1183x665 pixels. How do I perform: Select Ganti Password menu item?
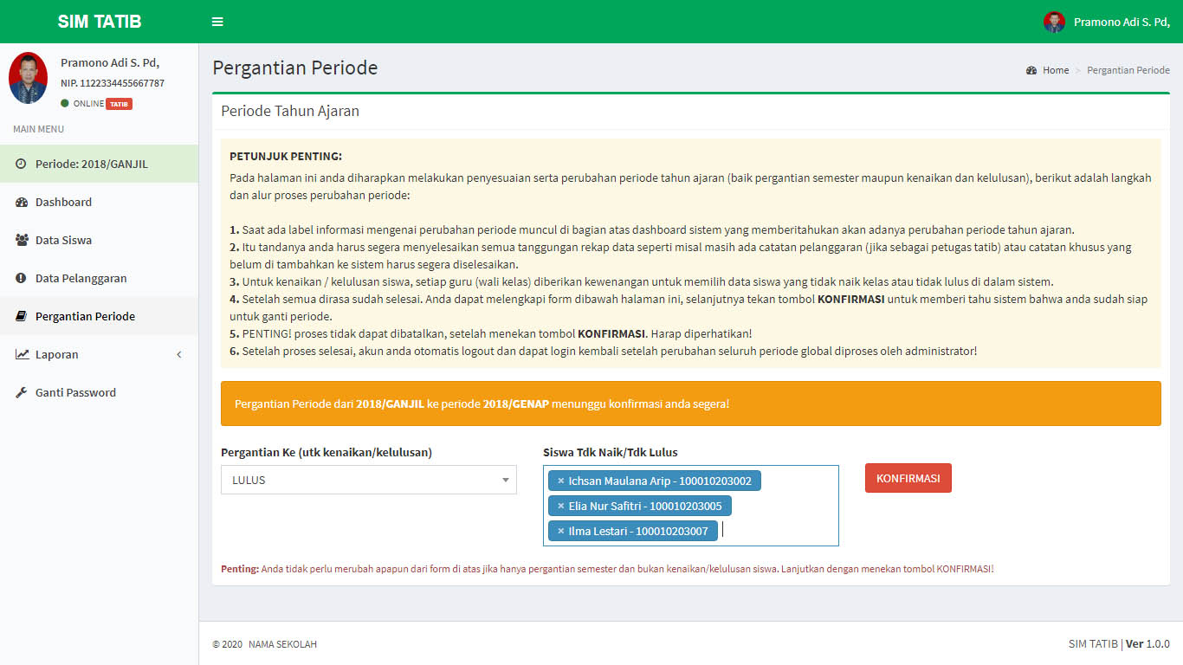tap(99, 392)
